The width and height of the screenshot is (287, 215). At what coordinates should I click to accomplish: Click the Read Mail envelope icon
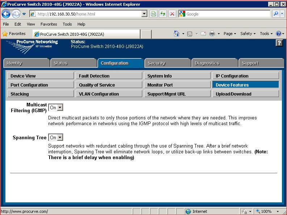[203, 34]
